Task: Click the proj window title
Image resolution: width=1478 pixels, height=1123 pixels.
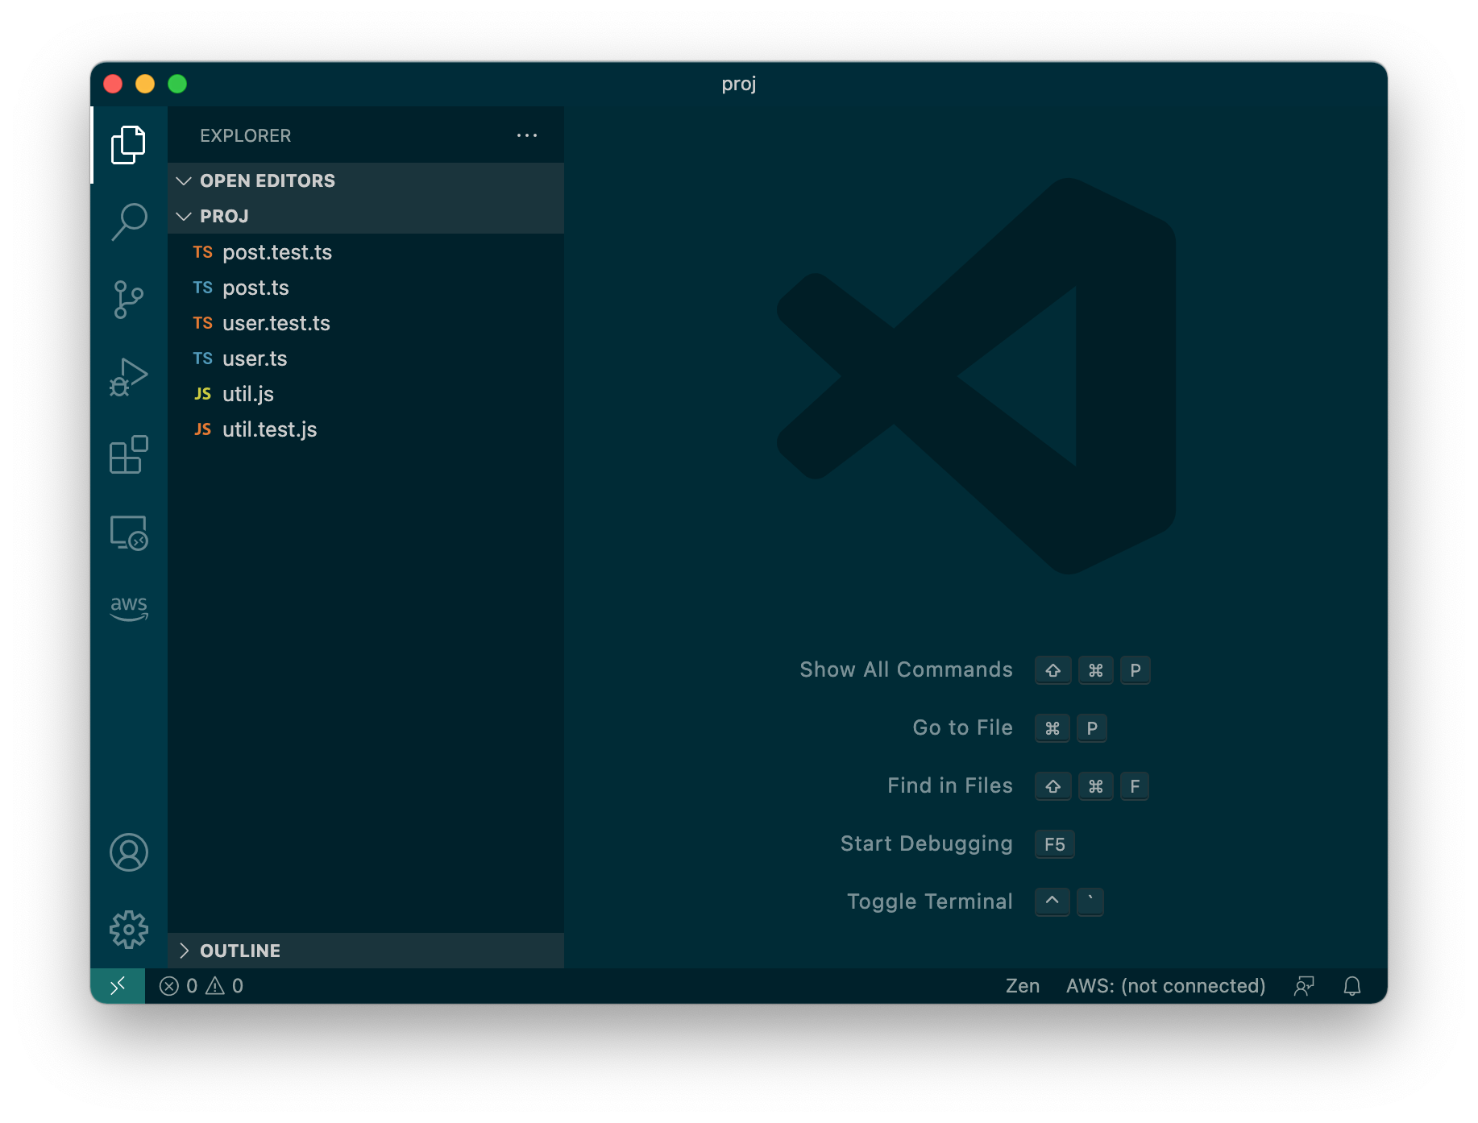Action: click(x=739, y=84)
